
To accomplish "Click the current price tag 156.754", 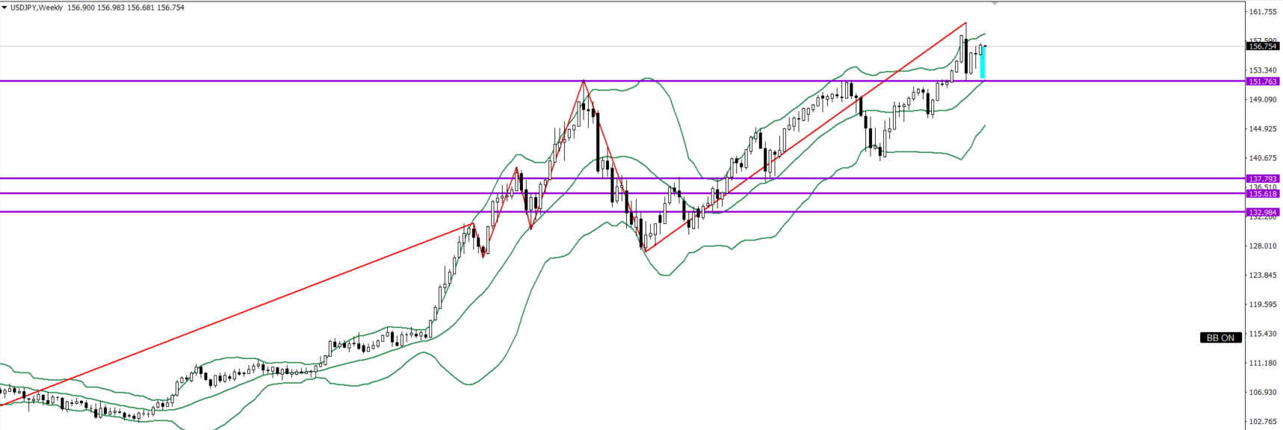I will (1263, 46).
